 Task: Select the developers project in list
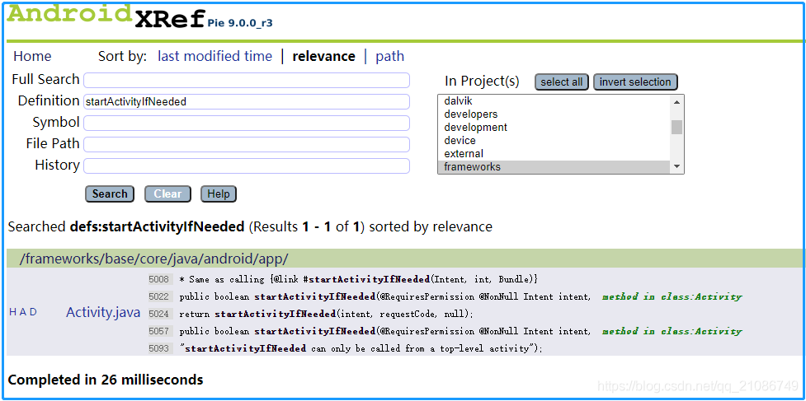(554, 114)
